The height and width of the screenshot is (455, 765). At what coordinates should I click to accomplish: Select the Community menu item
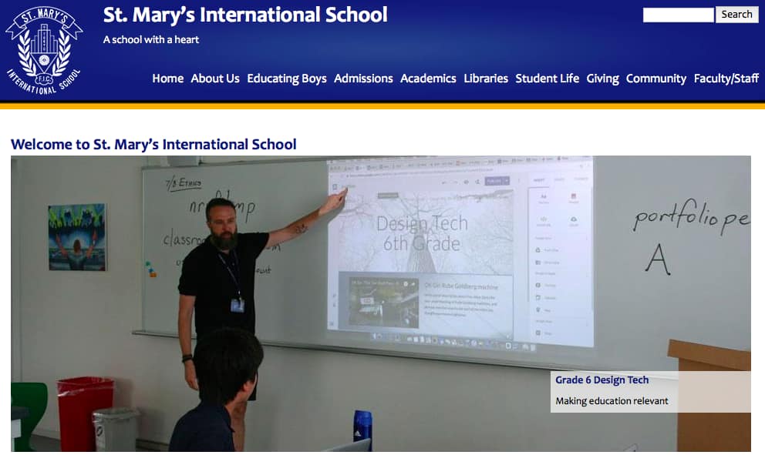click(x=656, y=79)
